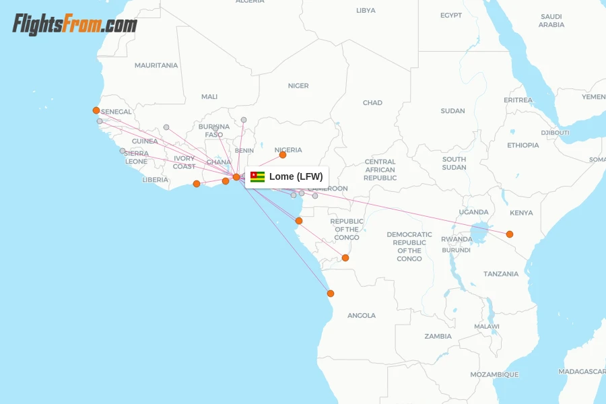Click the orange marker on Ivory Coast's coast

tap(197, 184)
